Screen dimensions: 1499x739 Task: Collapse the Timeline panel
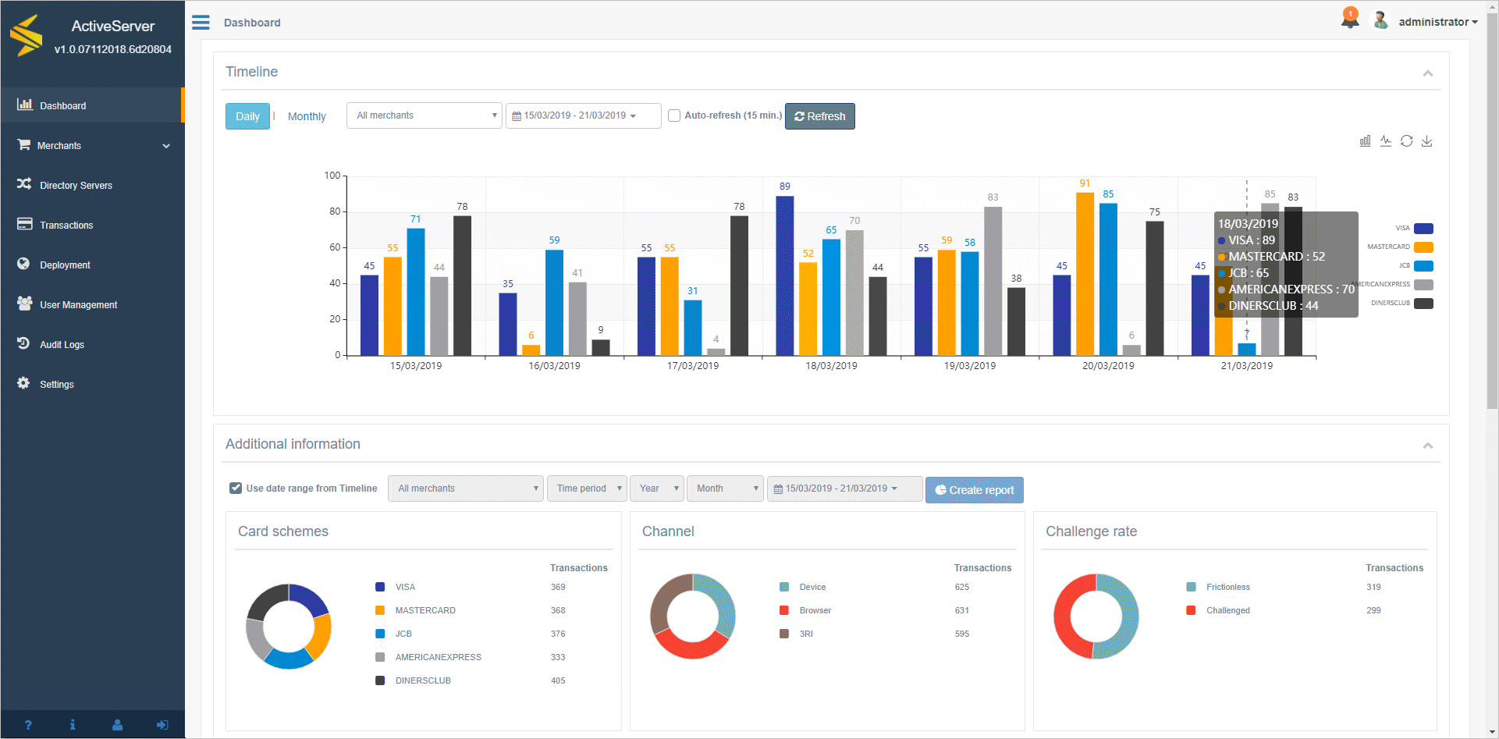point(1427,73)
